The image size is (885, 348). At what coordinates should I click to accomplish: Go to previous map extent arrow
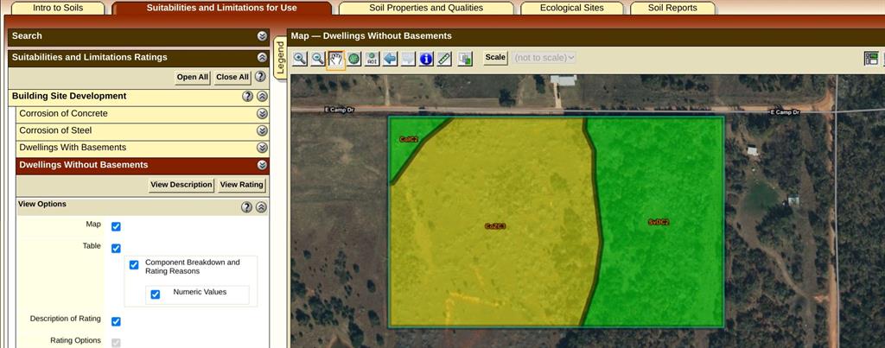tap(390, 58)
